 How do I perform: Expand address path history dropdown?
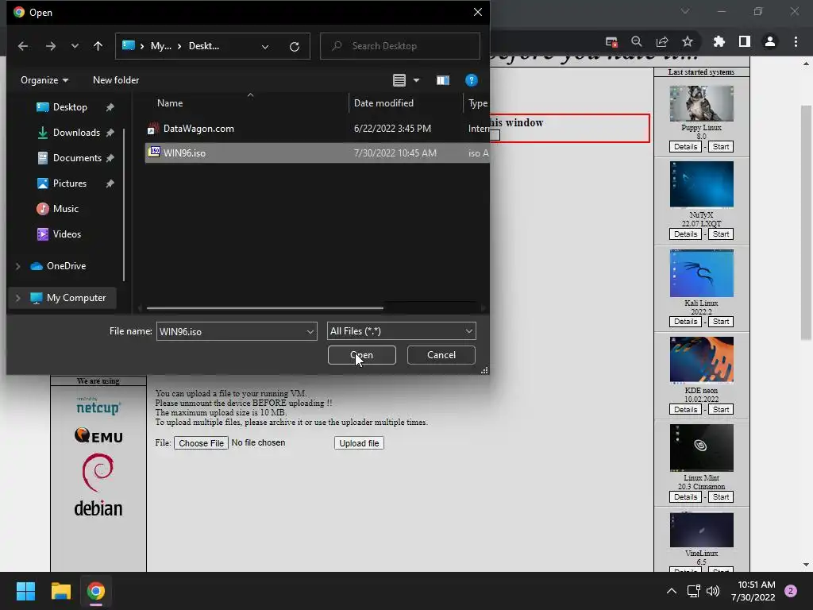[x=265, y=47]
